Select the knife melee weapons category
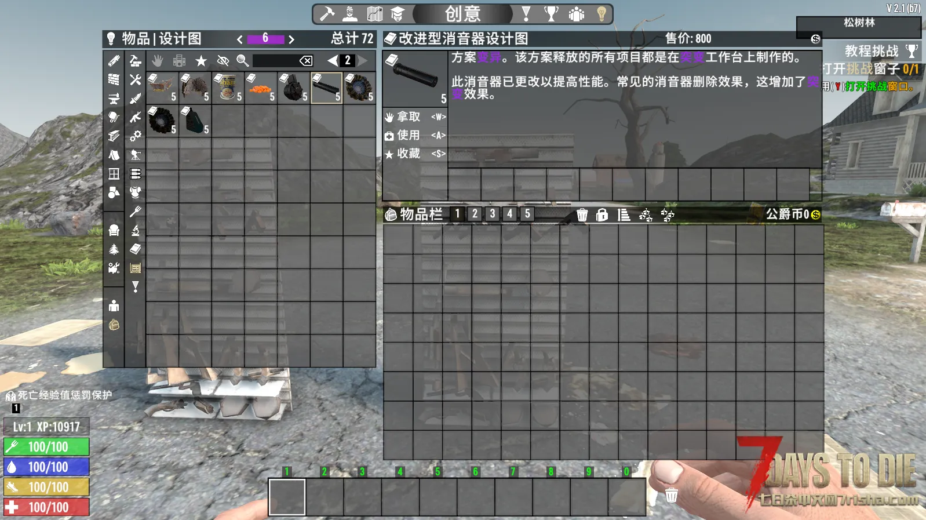 (x=136, y=99)
